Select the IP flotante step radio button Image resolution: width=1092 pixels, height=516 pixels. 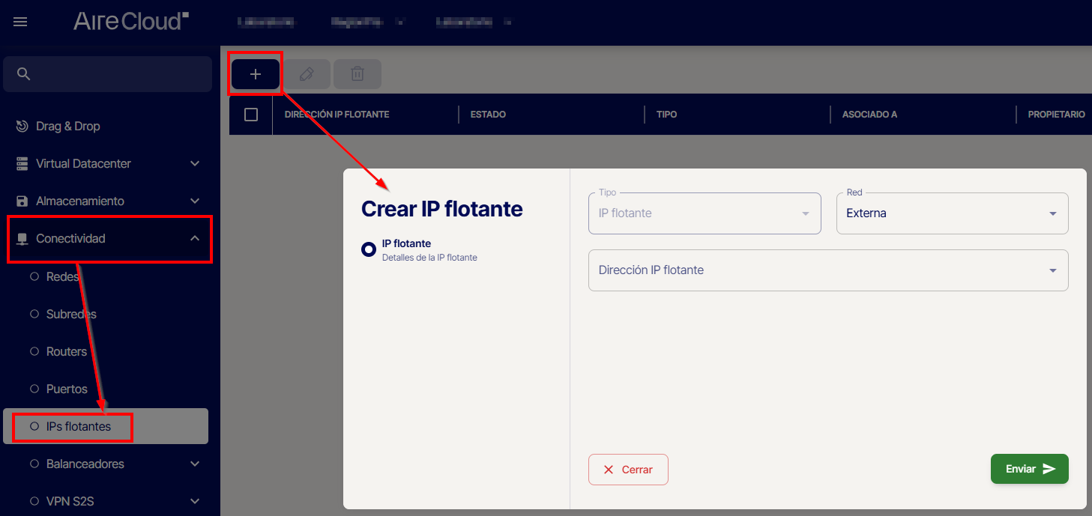[x=369, y=249]
